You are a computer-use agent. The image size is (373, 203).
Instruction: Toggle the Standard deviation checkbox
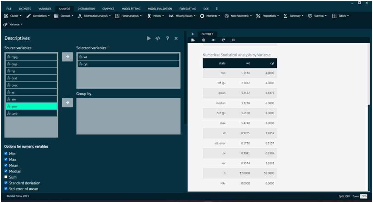[x=6, y=183]
